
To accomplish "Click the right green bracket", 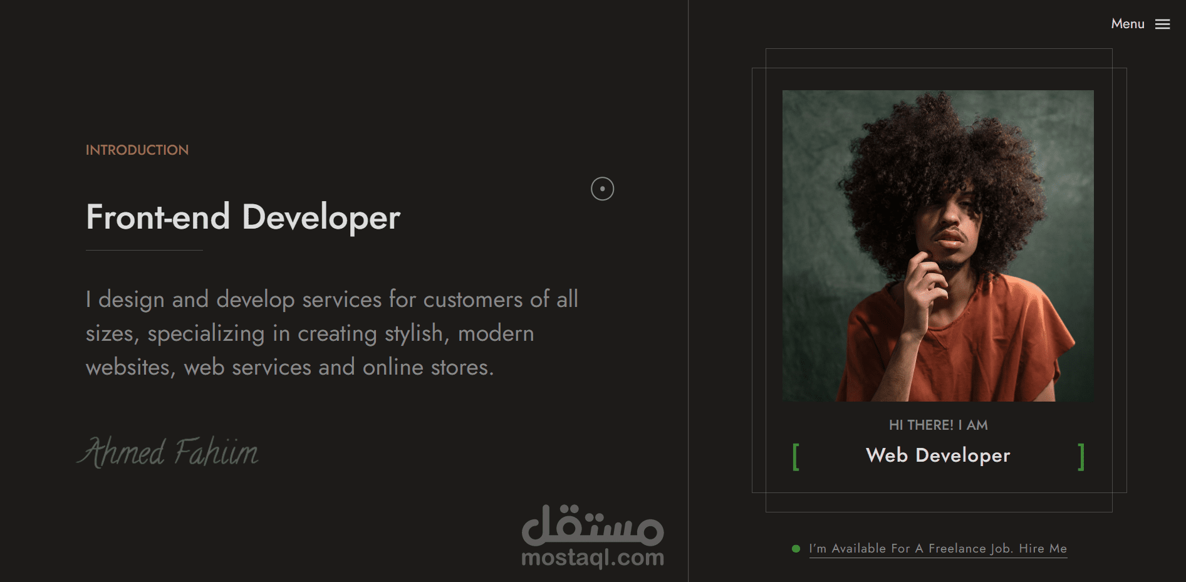I will (1081, 457).
